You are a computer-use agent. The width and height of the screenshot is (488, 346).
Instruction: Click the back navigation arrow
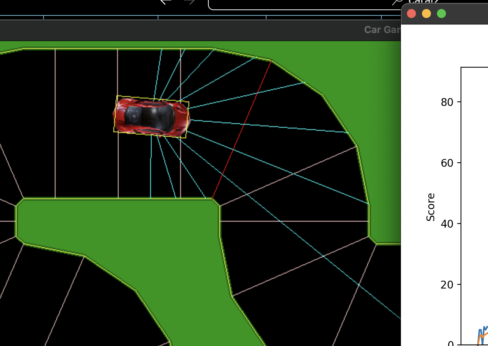pyautogui.click(x=165, y=2)
